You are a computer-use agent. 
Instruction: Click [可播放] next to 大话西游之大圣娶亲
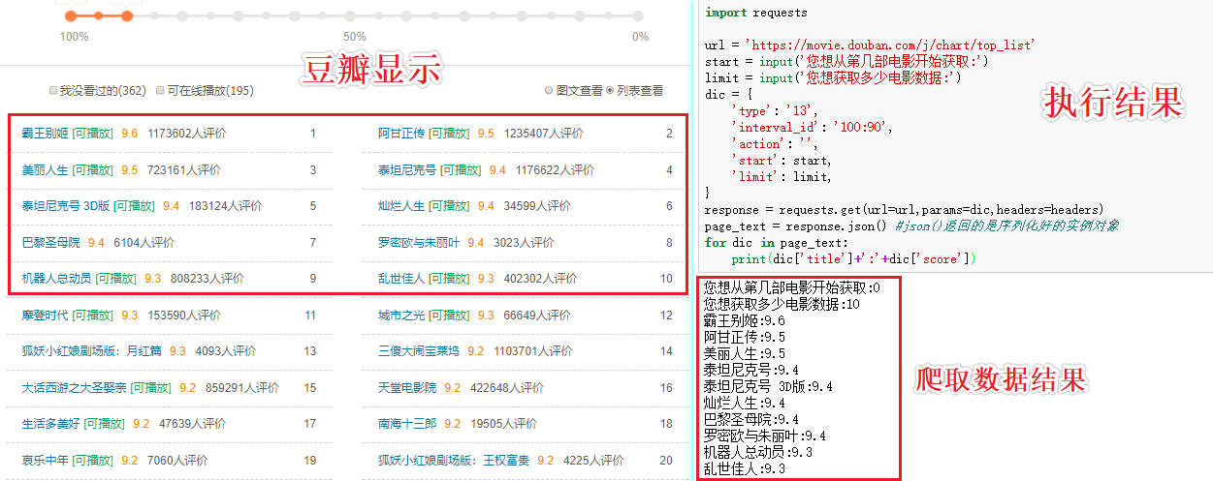[x=151, y=388]
